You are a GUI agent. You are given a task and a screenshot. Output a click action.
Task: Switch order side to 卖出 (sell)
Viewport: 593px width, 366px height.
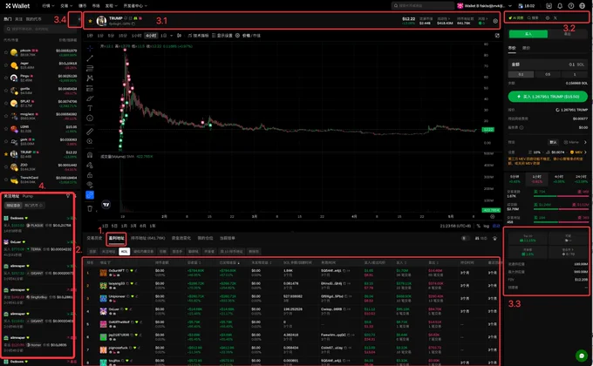pyautogui.click(x=568, y=34)
